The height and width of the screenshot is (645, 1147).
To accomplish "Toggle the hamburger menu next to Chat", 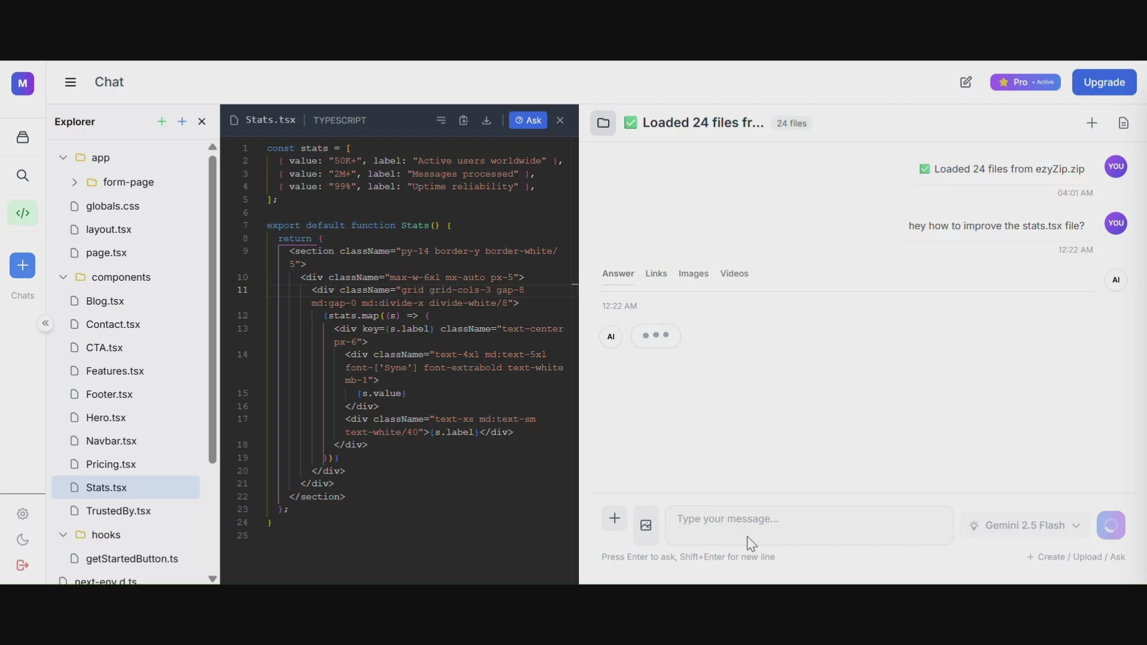I will (70, 82).
